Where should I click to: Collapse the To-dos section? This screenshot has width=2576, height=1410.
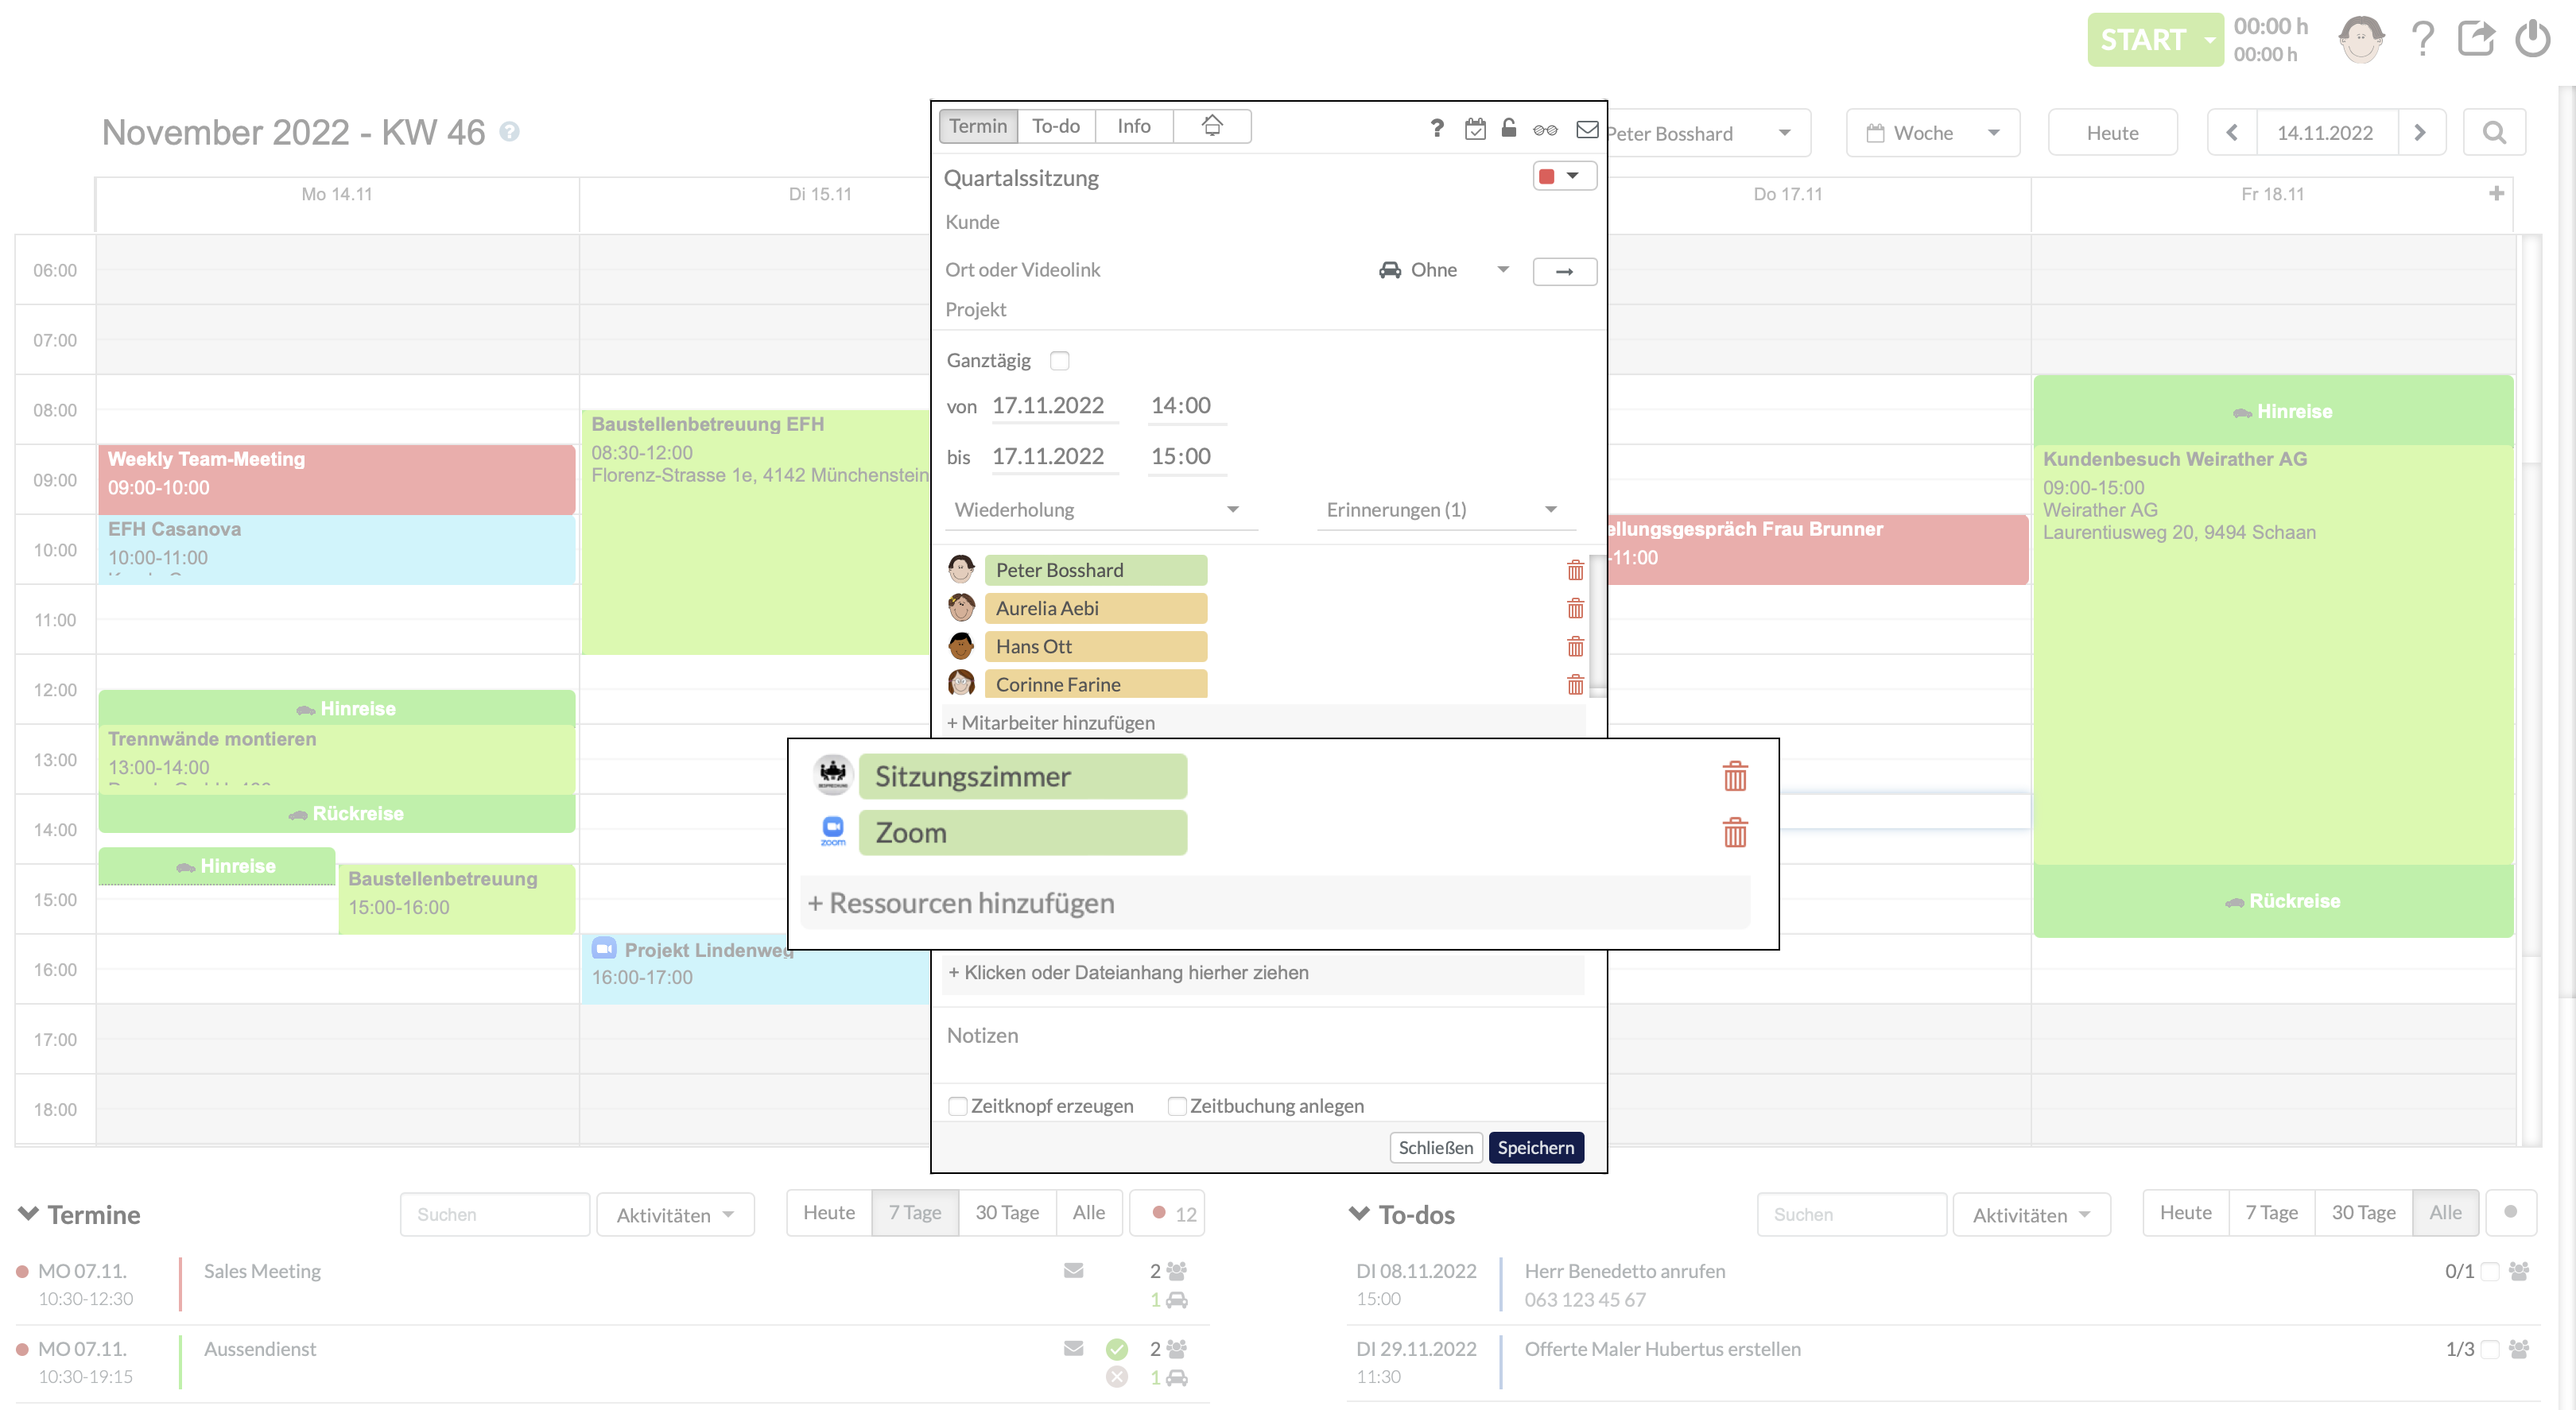(x=1358, y=1213)
